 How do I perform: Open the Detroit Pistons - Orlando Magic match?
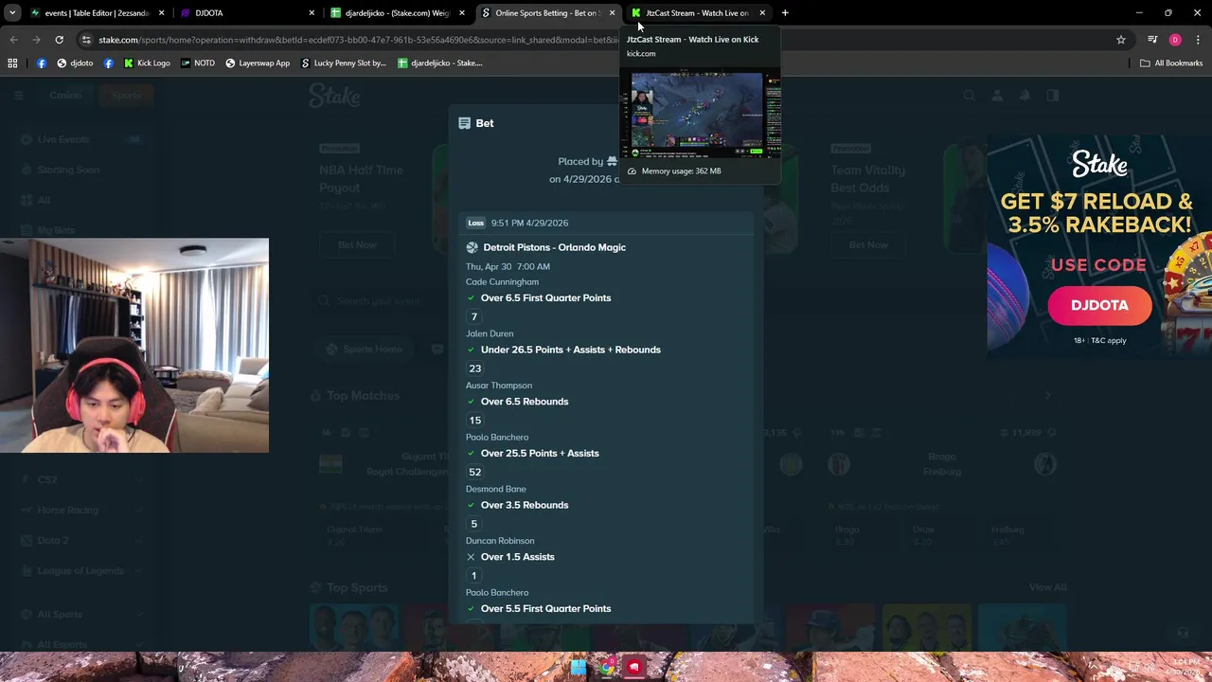click(554, 247)
